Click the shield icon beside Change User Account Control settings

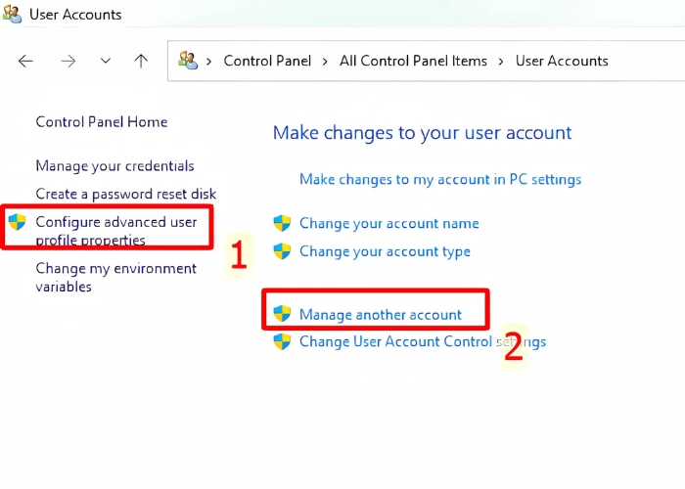(282, 341)
